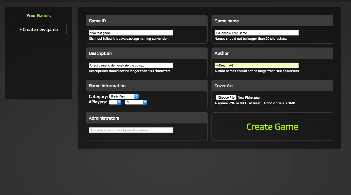Click the Game ID section header
This screenshot has width=351, height=195.
click(147, 21)
